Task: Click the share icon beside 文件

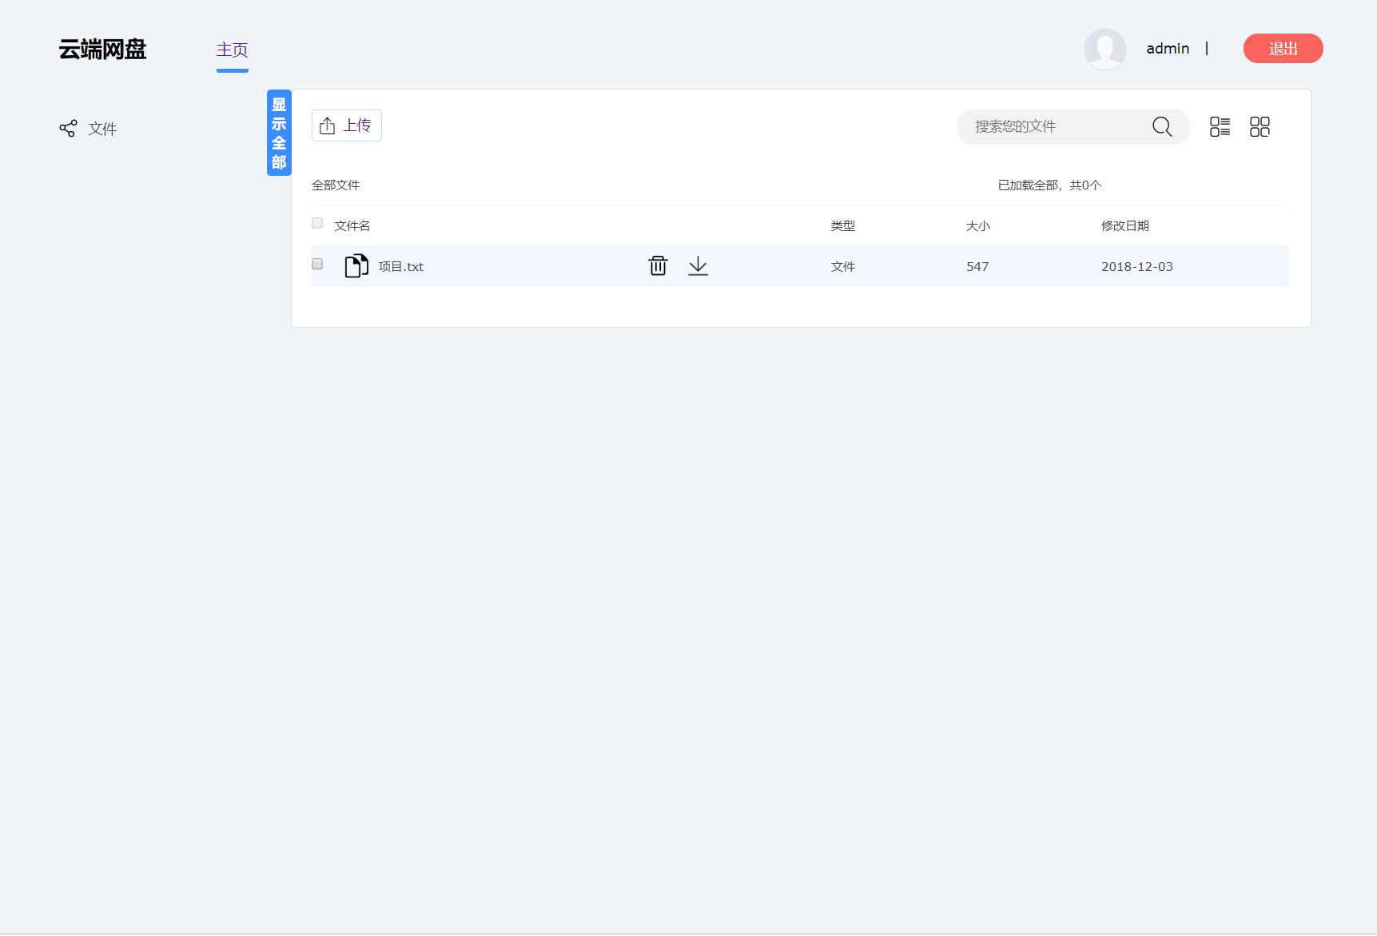Action: (68, 128)
